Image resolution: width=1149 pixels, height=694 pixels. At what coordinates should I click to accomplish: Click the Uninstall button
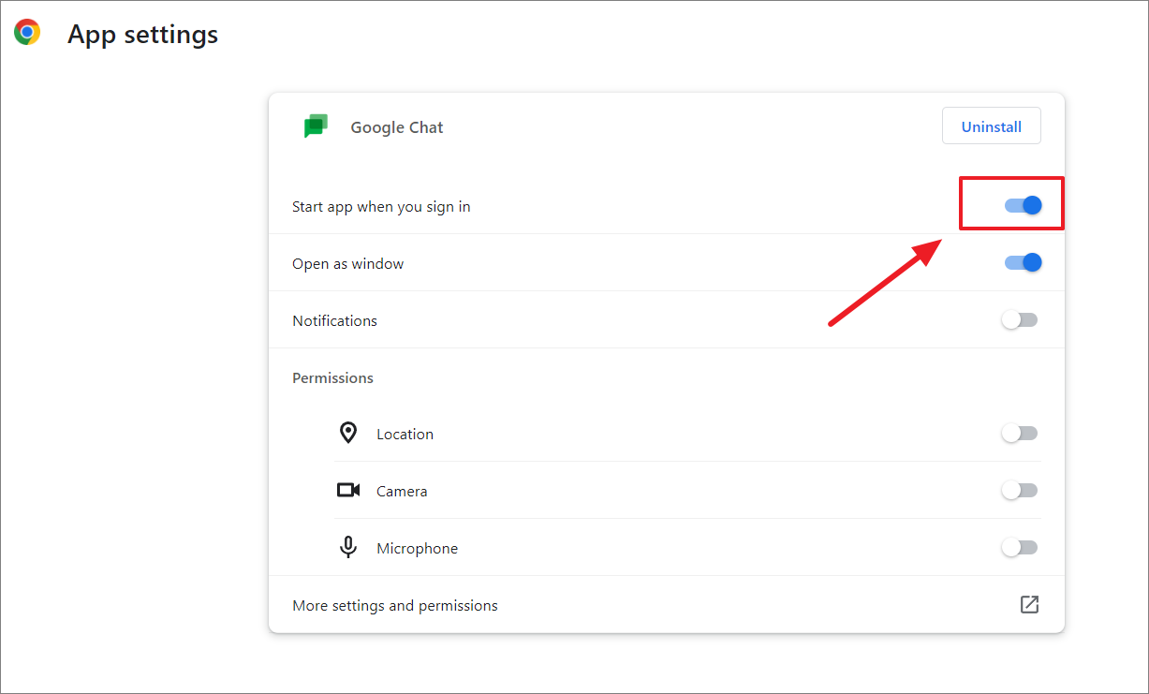(x=991, y=125)
